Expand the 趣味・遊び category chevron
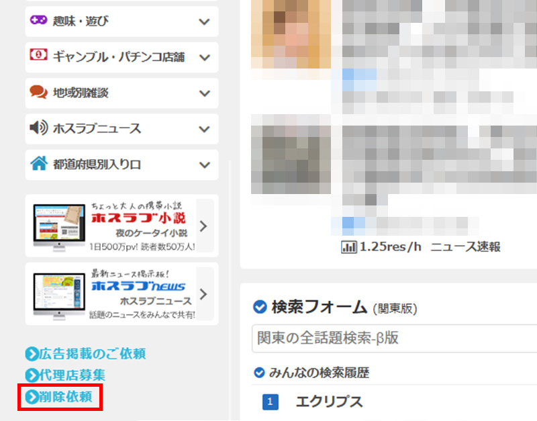537x421 pixels. (205, 21)
